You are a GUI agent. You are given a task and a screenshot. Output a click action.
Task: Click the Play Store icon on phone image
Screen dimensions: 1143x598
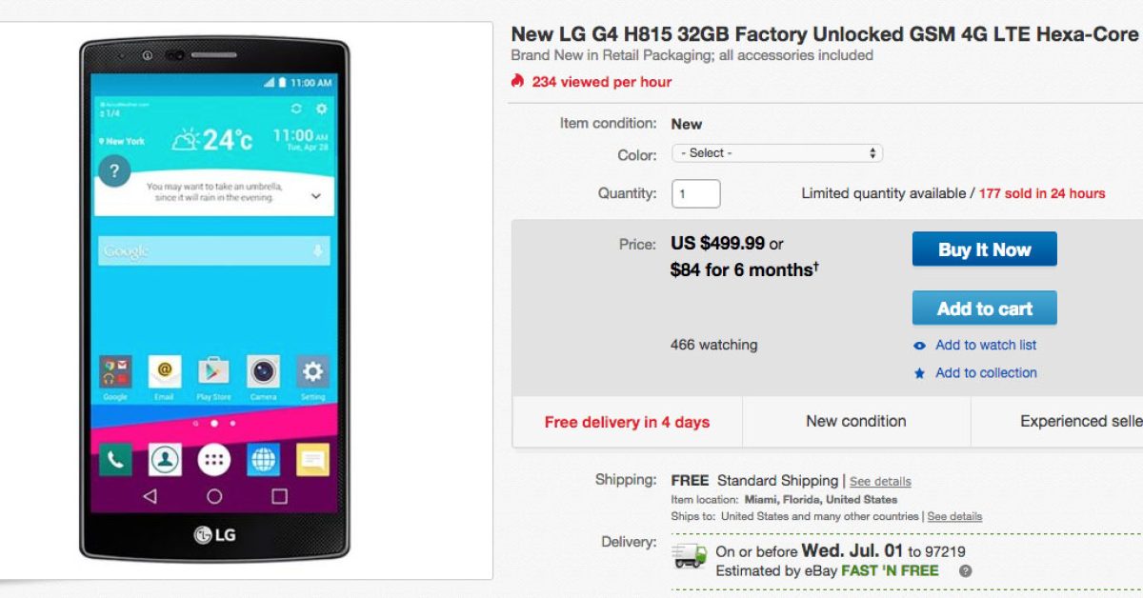213,371
